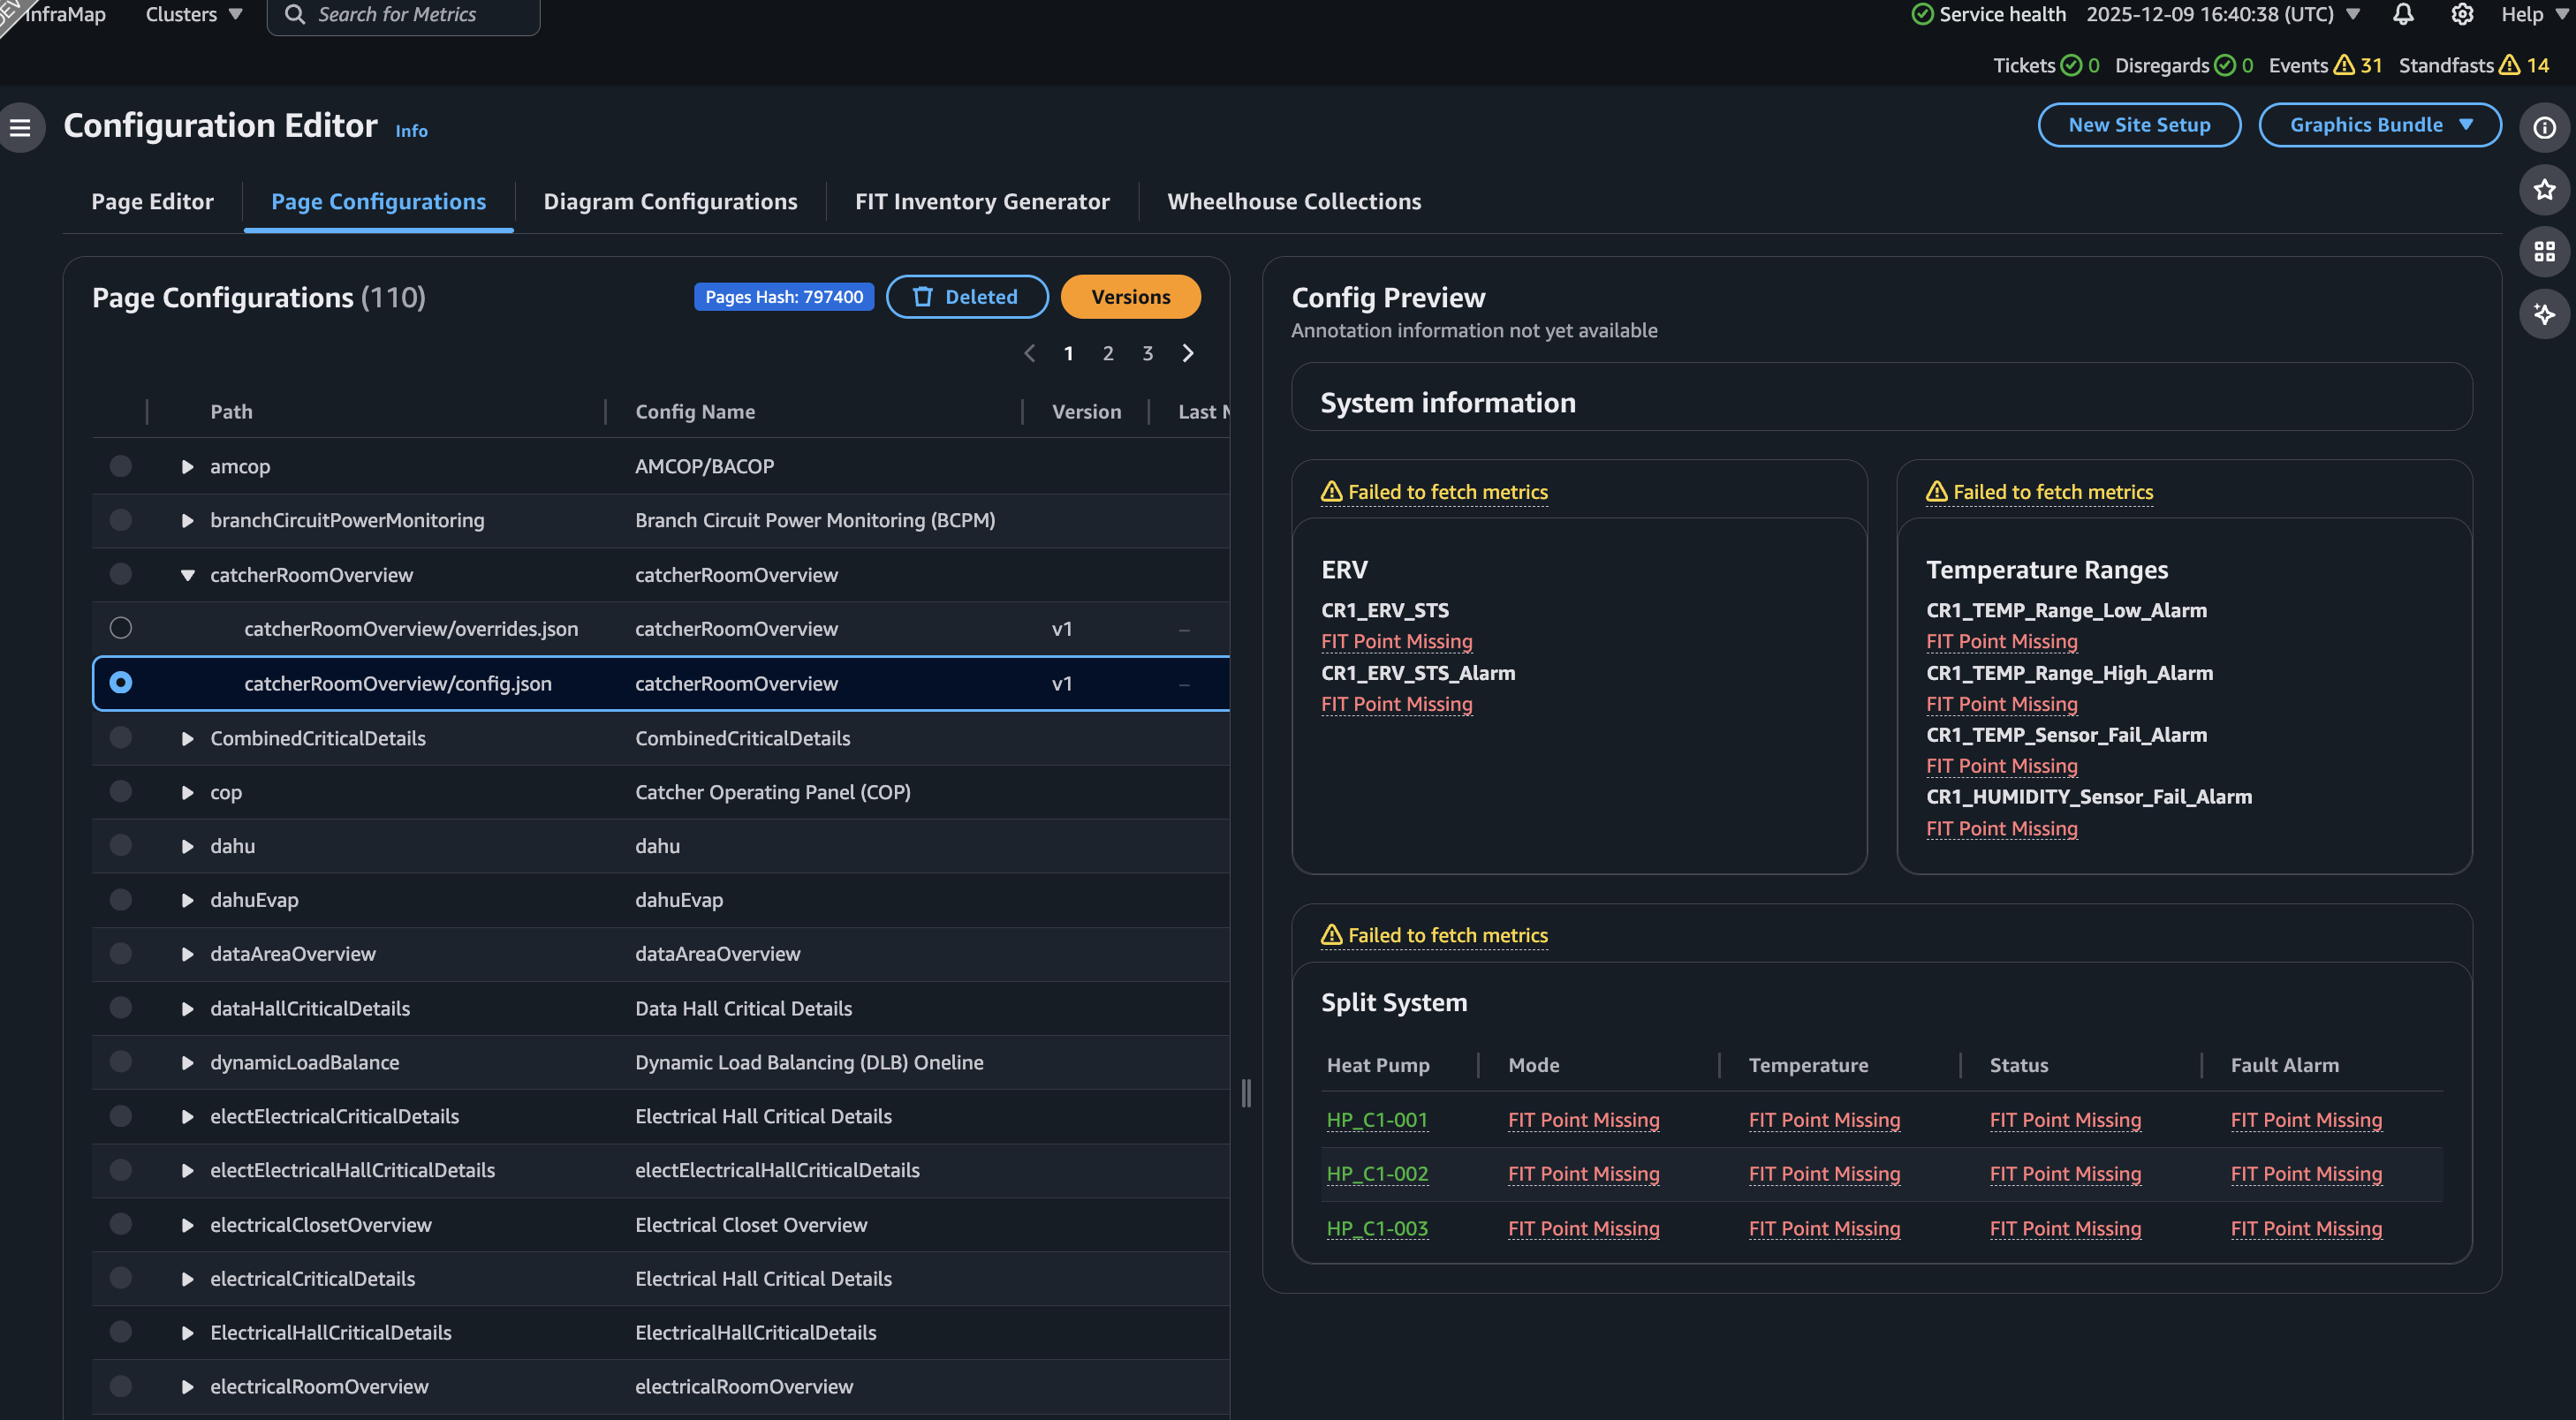Open the FIT Inventory Generator tab
Image resolution: width=2576 pixels, height=1420 pixels.
coord(982,200)
